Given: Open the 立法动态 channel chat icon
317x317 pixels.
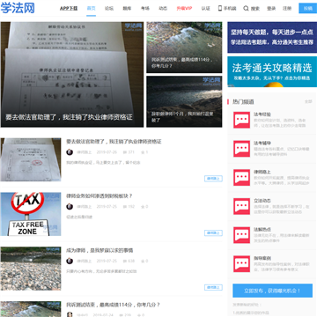Looking at the screenshot, I should click(241, 206).
